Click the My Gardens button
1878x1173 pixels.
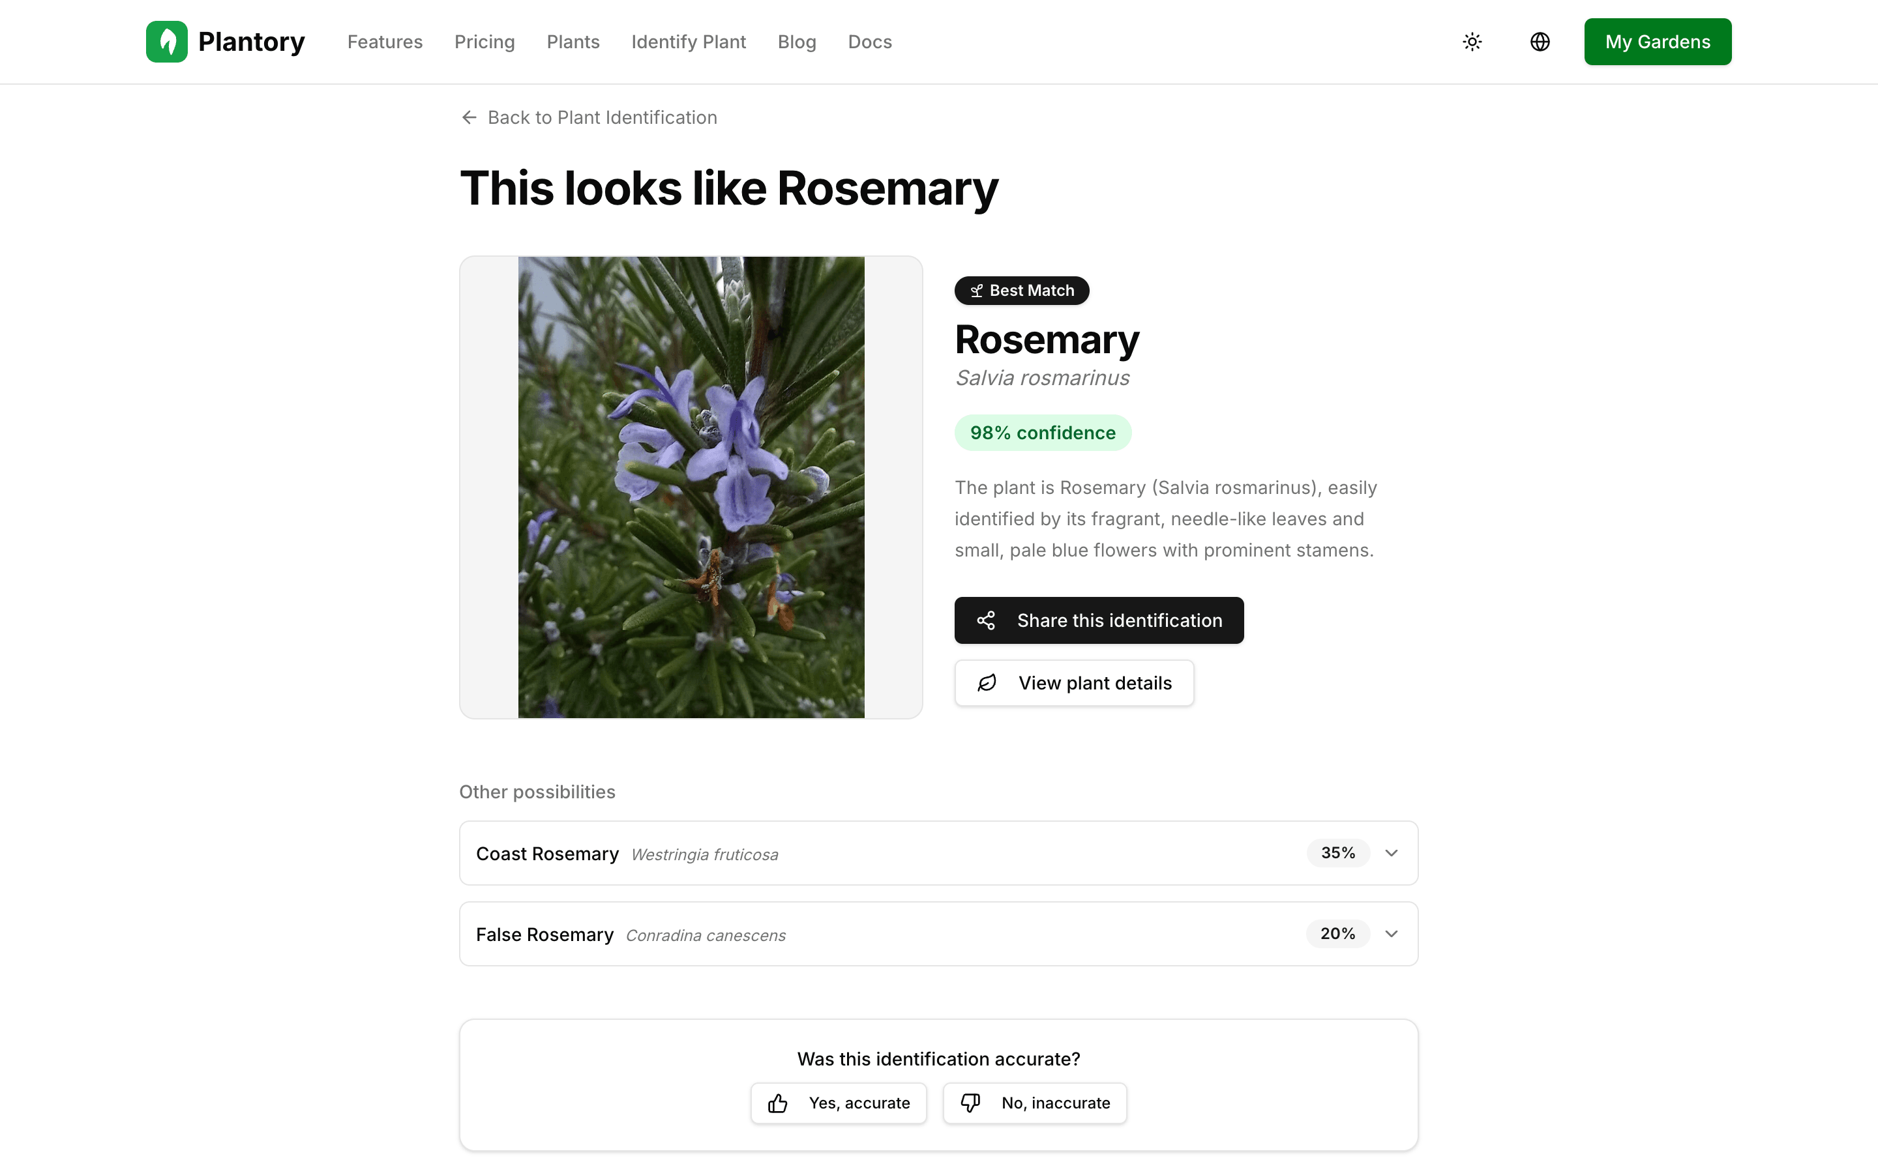click(1658, 42)
